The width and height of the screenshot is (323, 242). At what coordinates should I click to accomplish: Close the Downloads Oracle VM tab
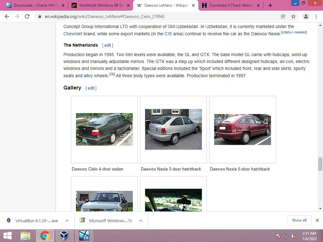point(63,5)
